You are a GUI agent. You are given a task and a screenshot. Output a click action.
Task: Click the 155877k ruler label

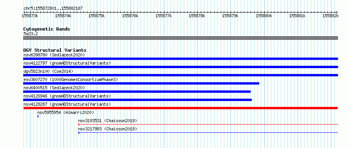(x=164, y=16)
